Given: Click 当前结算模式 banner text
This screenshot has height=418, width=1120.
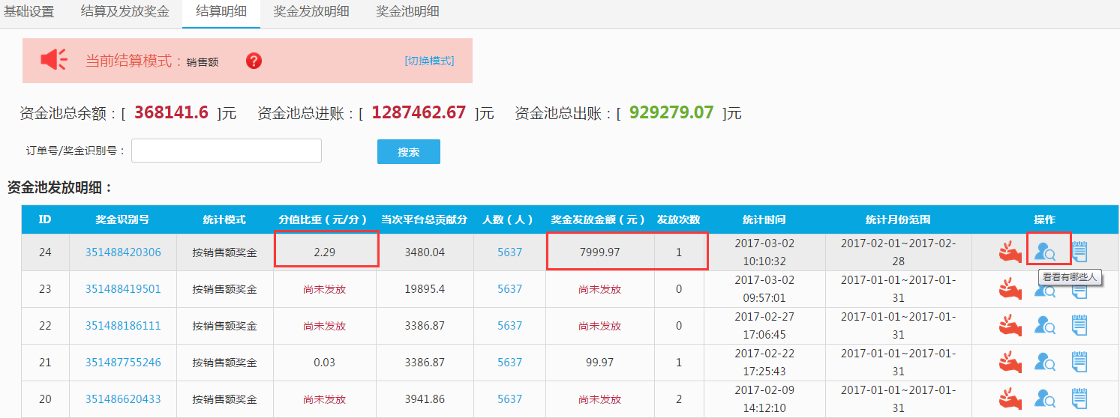Looking at the screenshot, I should (x=134, y=61).
